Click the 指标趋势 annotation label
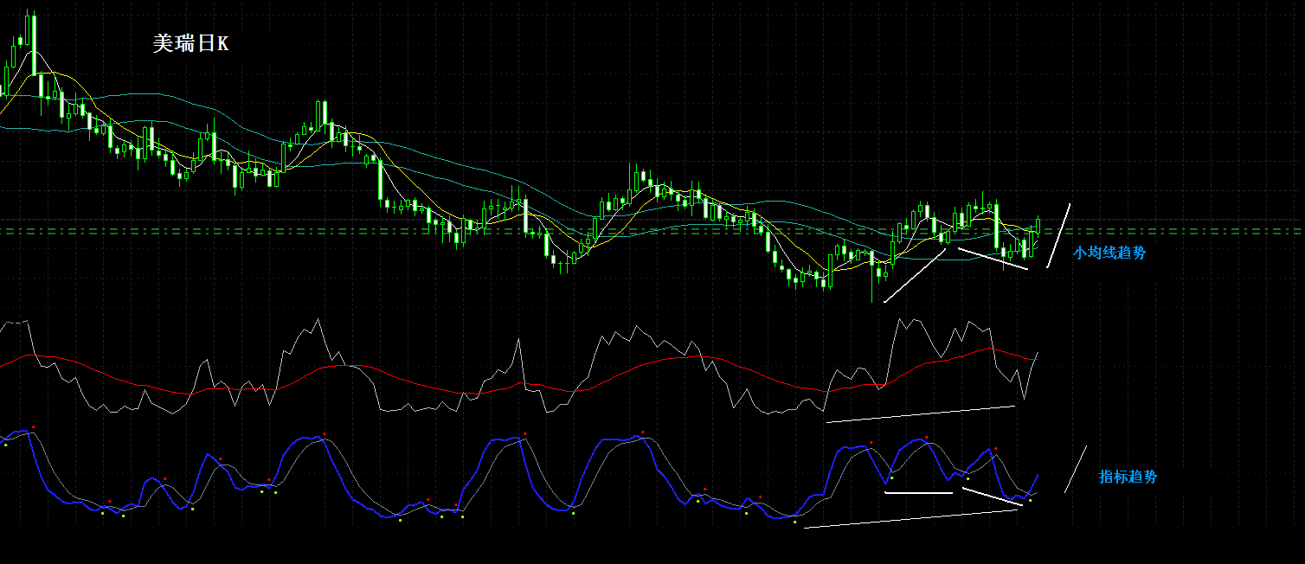The height and width of the screenshot is (564, 1305). [x=1128, y=477]
